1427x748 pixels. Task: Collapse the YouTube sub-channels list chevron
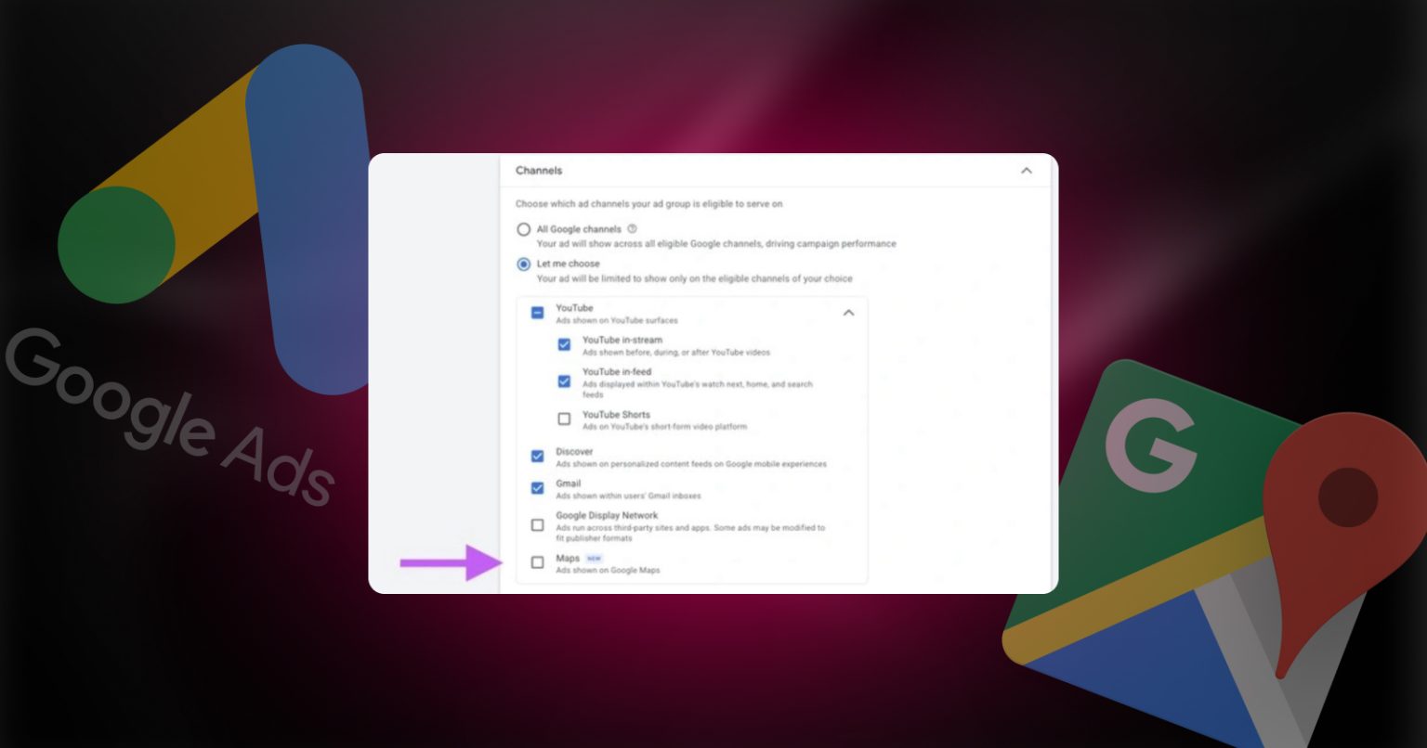click(848, 313)
